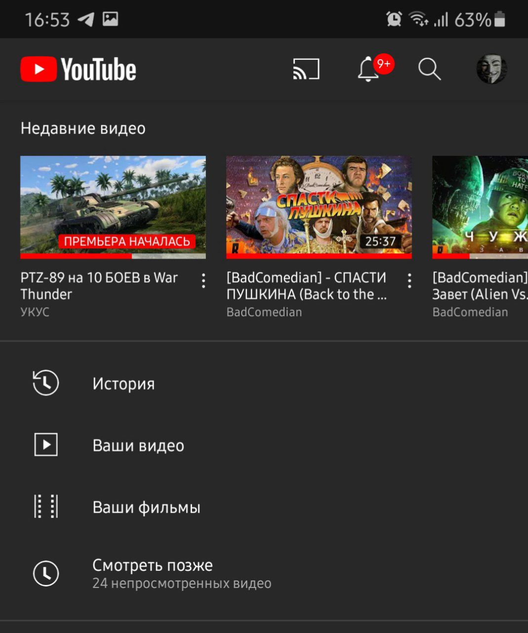Image resolution: width=528 pixels, height=633 pixels.
Task: Open the Завет (Alien Vs. video title
Action: (480, 286)
